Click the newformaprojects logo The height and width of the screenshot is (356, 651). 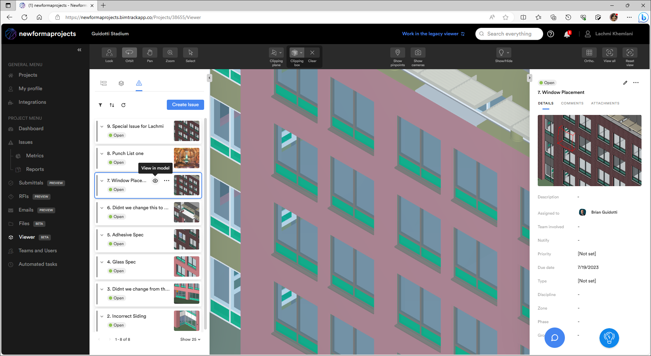pyautogui.click(x=41, y=34)
